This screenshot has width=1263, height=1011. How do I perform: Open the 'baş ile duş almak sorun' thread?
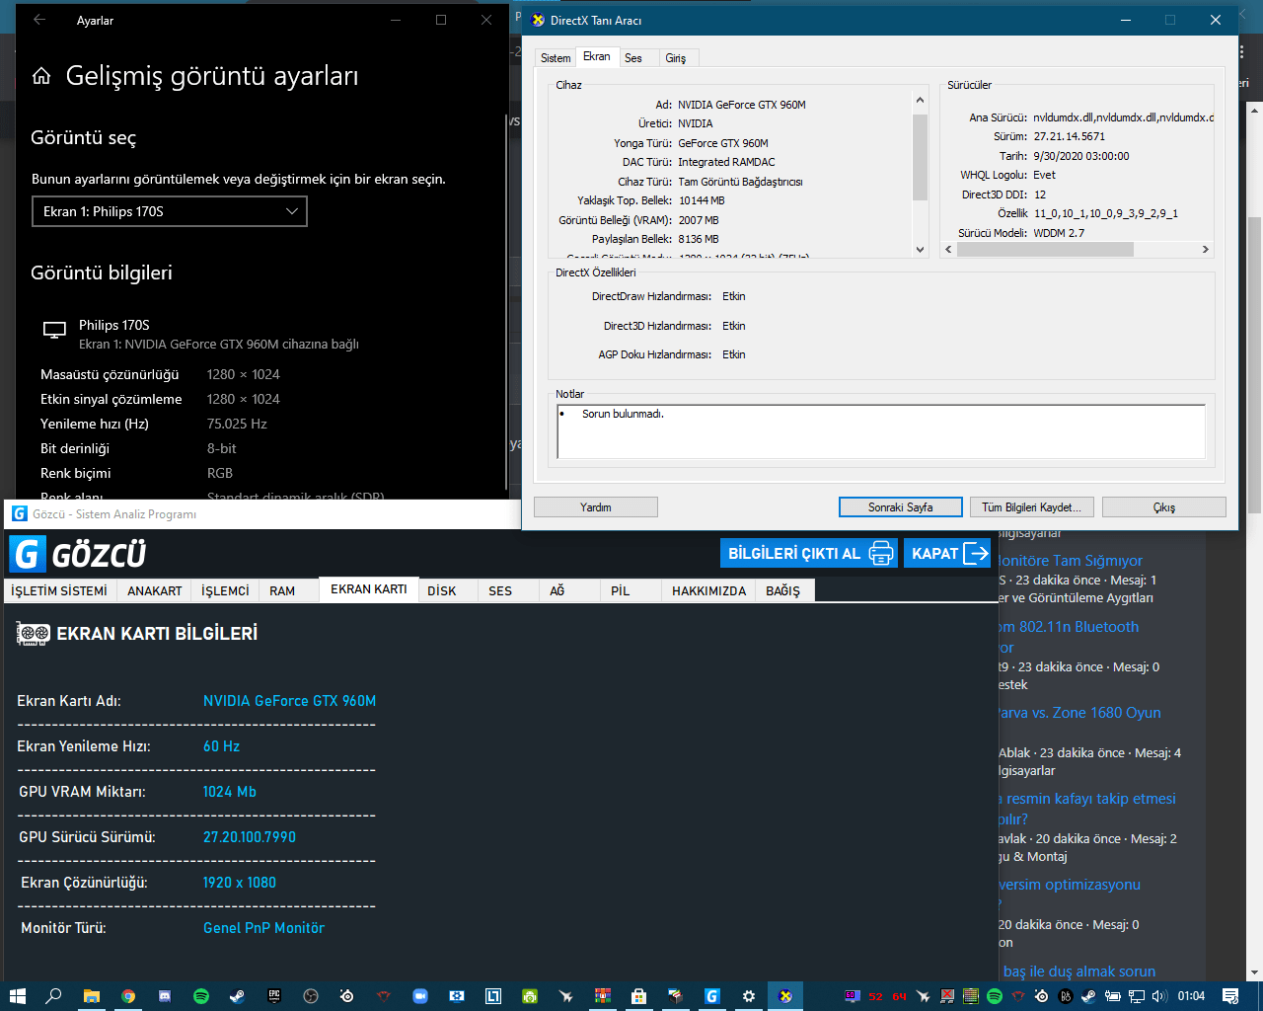pyautogui.click(x=1079, y=972)
